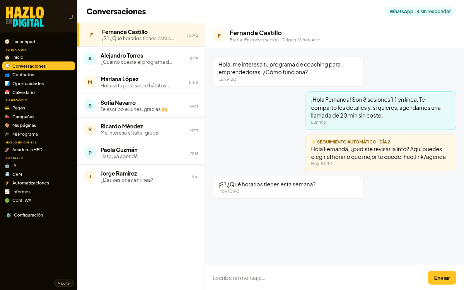Click the WhatsApp 4 sin responder badge

tap(420, 11)
